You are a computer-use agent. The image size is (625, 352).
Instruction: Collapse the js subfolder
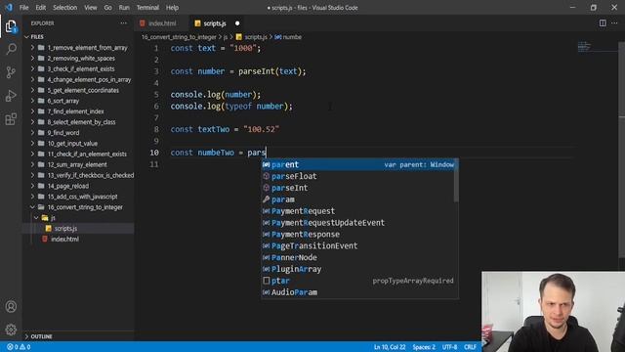[78, 217]
